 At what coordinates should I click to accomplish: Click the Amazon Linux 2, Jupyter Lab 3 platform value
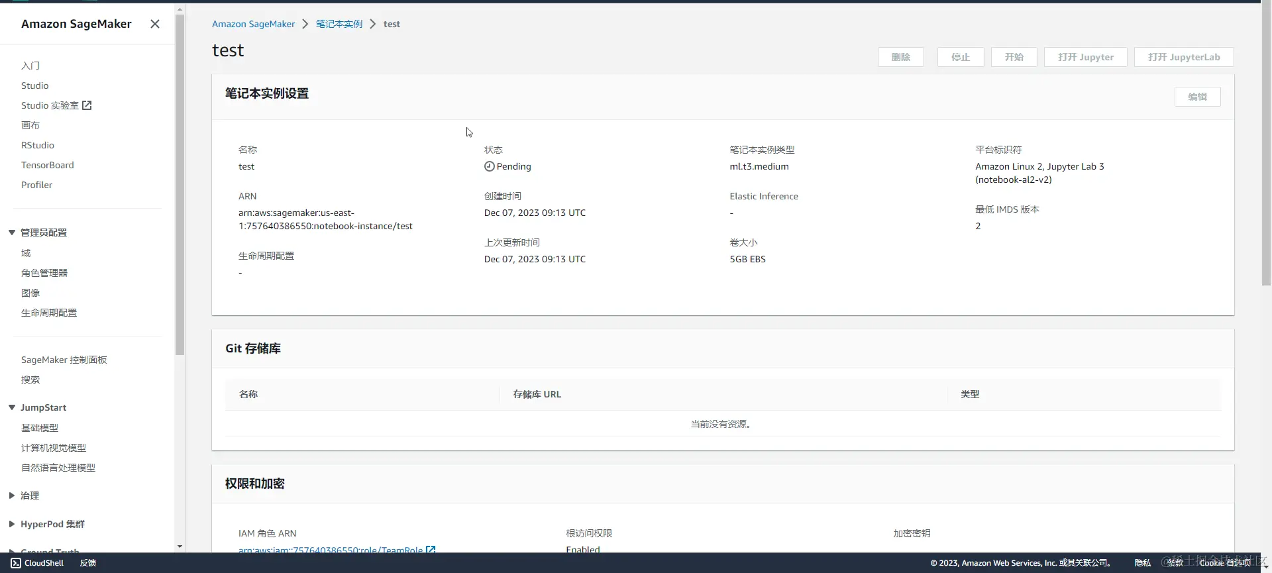[x=1039, y=173]
